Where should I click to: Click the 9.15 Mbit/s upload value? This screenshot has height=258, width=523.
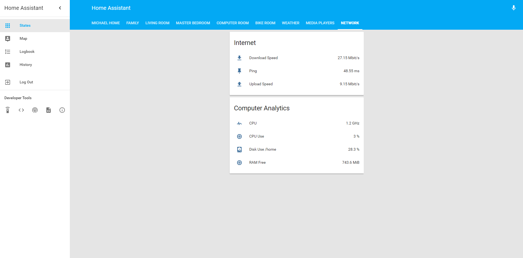coord(350,84)
